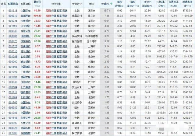Open stock code 600276 link
The width and height of the screenshot is (195, 136).
tap(13, 41)
